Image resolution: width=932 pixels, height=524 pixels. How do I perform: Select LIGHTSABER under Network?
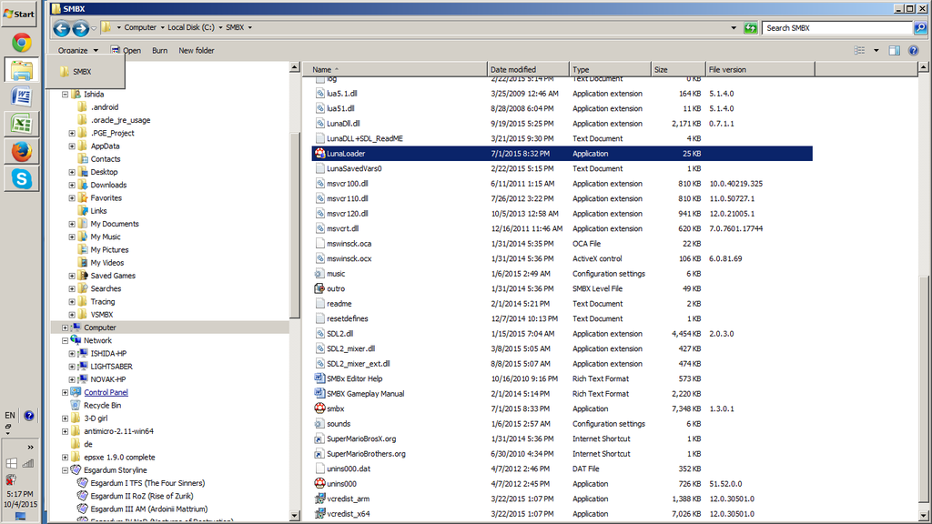point(111,367)
